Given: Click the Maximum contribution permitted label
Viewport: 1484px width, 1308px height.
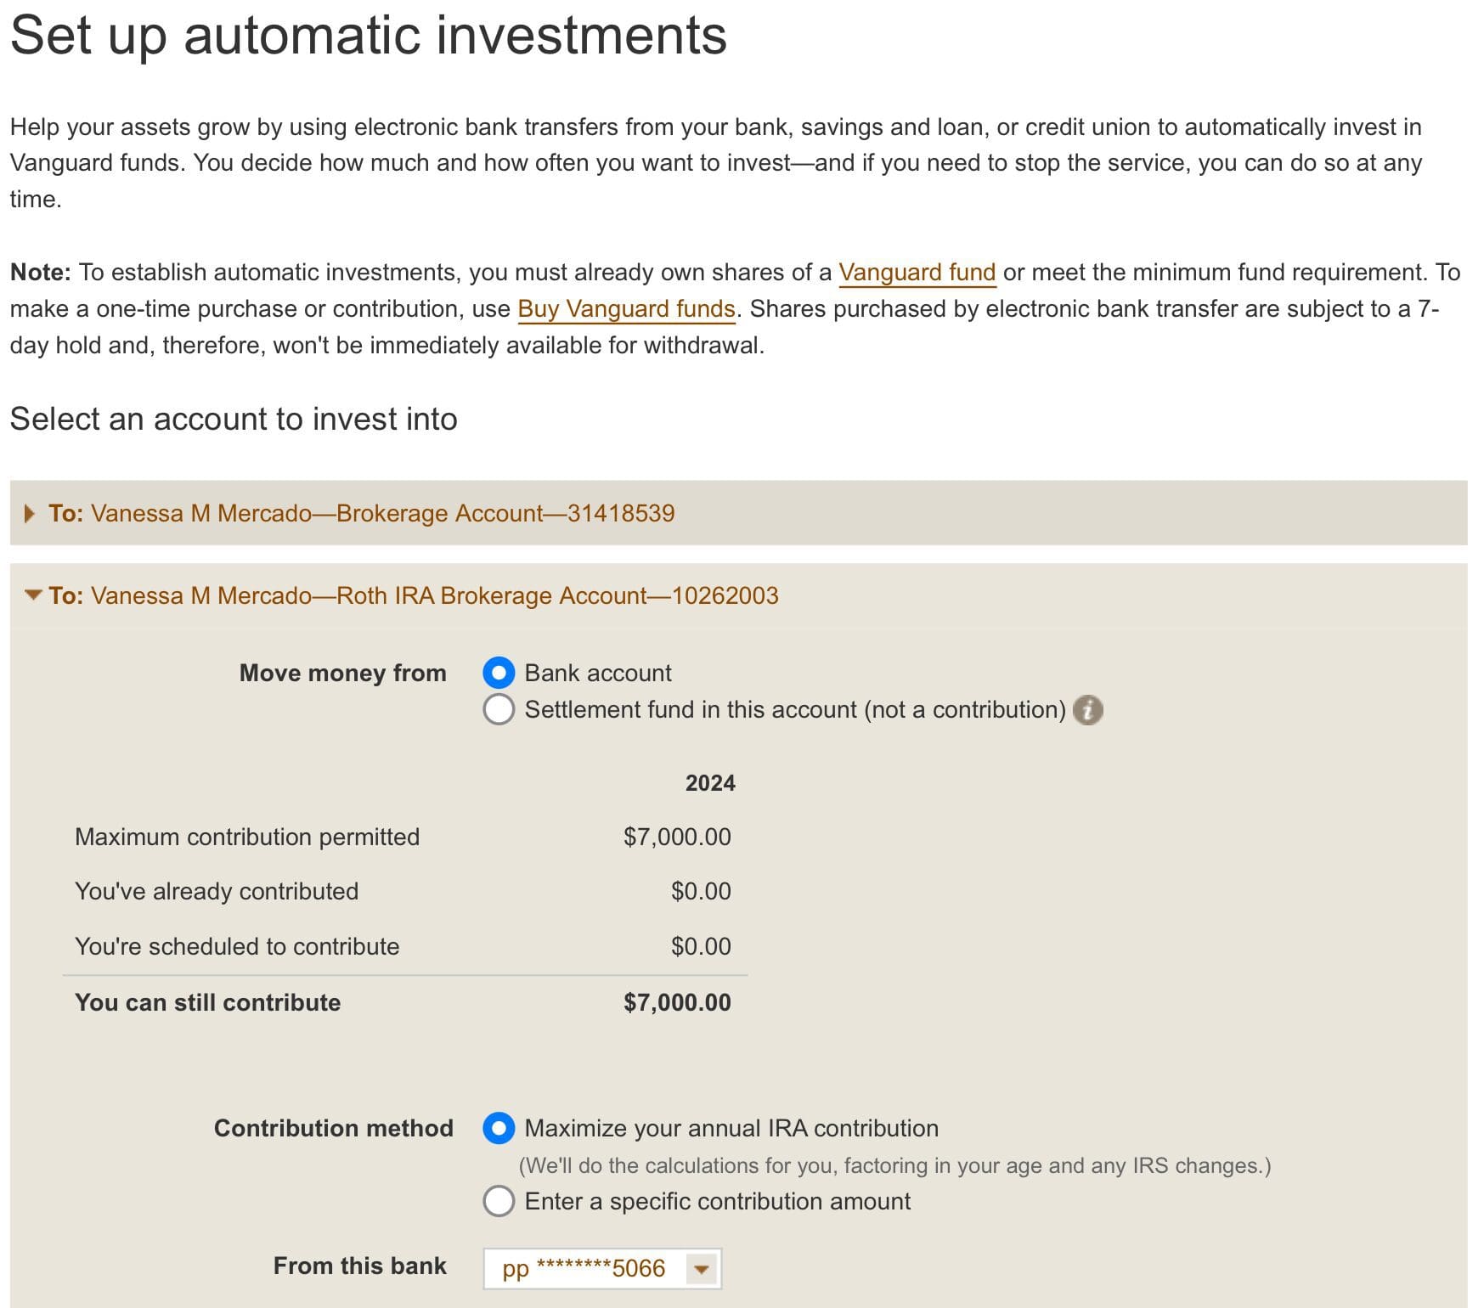Looking at the screenshot, I should (247, 837).
